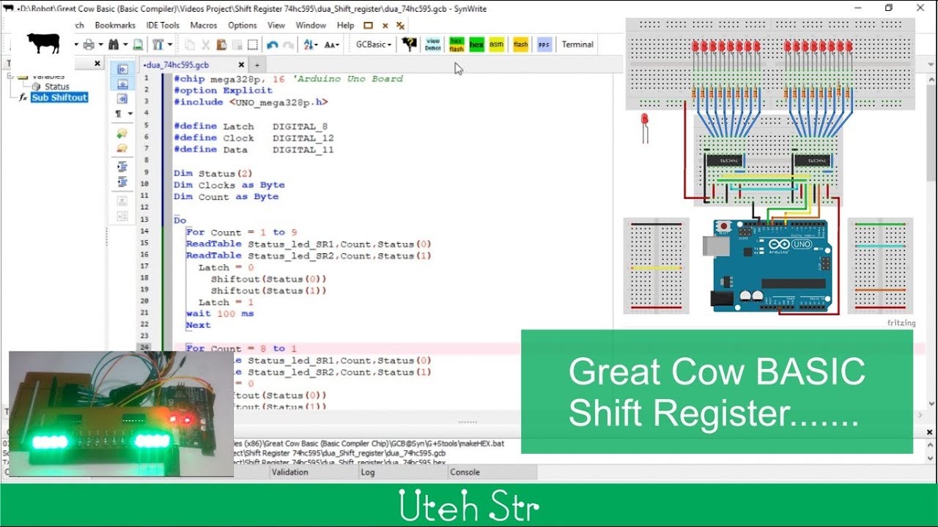
Task: Click the add comment bubble icon
Action: click(122, 134)
